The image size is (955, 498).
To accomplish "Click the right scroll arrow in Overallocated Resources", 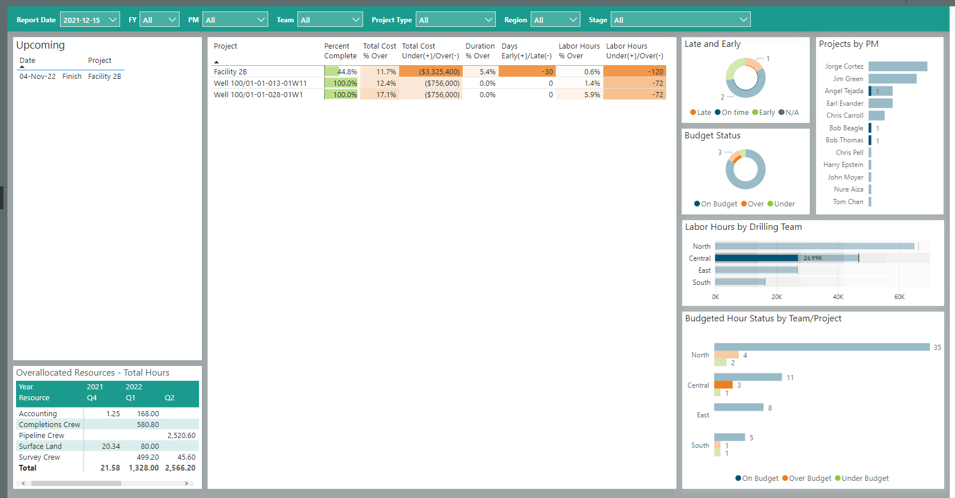I will coord(186,483).
